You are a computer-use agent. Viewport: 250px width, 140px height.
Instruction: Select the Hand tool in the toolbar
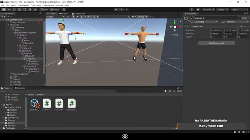point(4,9)
